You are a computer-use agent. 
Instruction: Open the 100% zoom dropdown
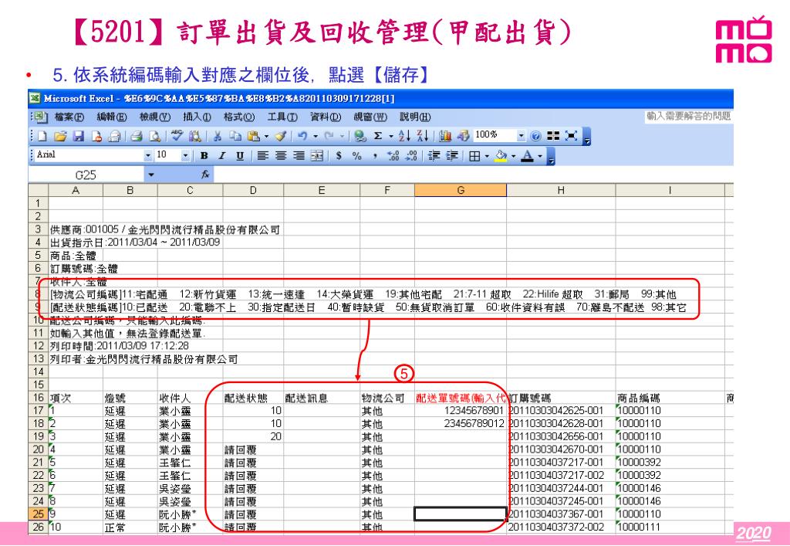pyautogui.click(x=521, y=136)
